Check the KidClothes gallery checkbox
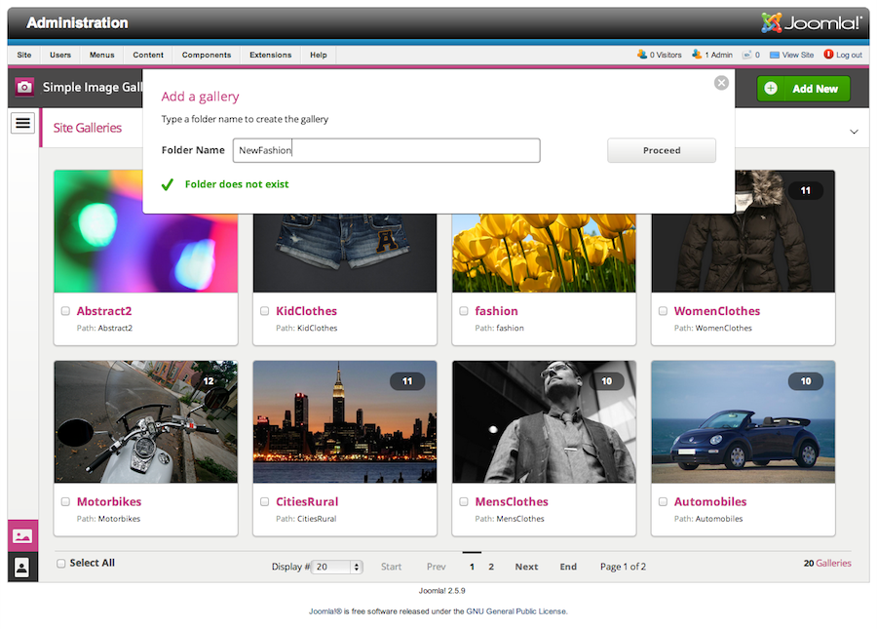This screenshot has width=877, height=629. click(x=264, y=311)
